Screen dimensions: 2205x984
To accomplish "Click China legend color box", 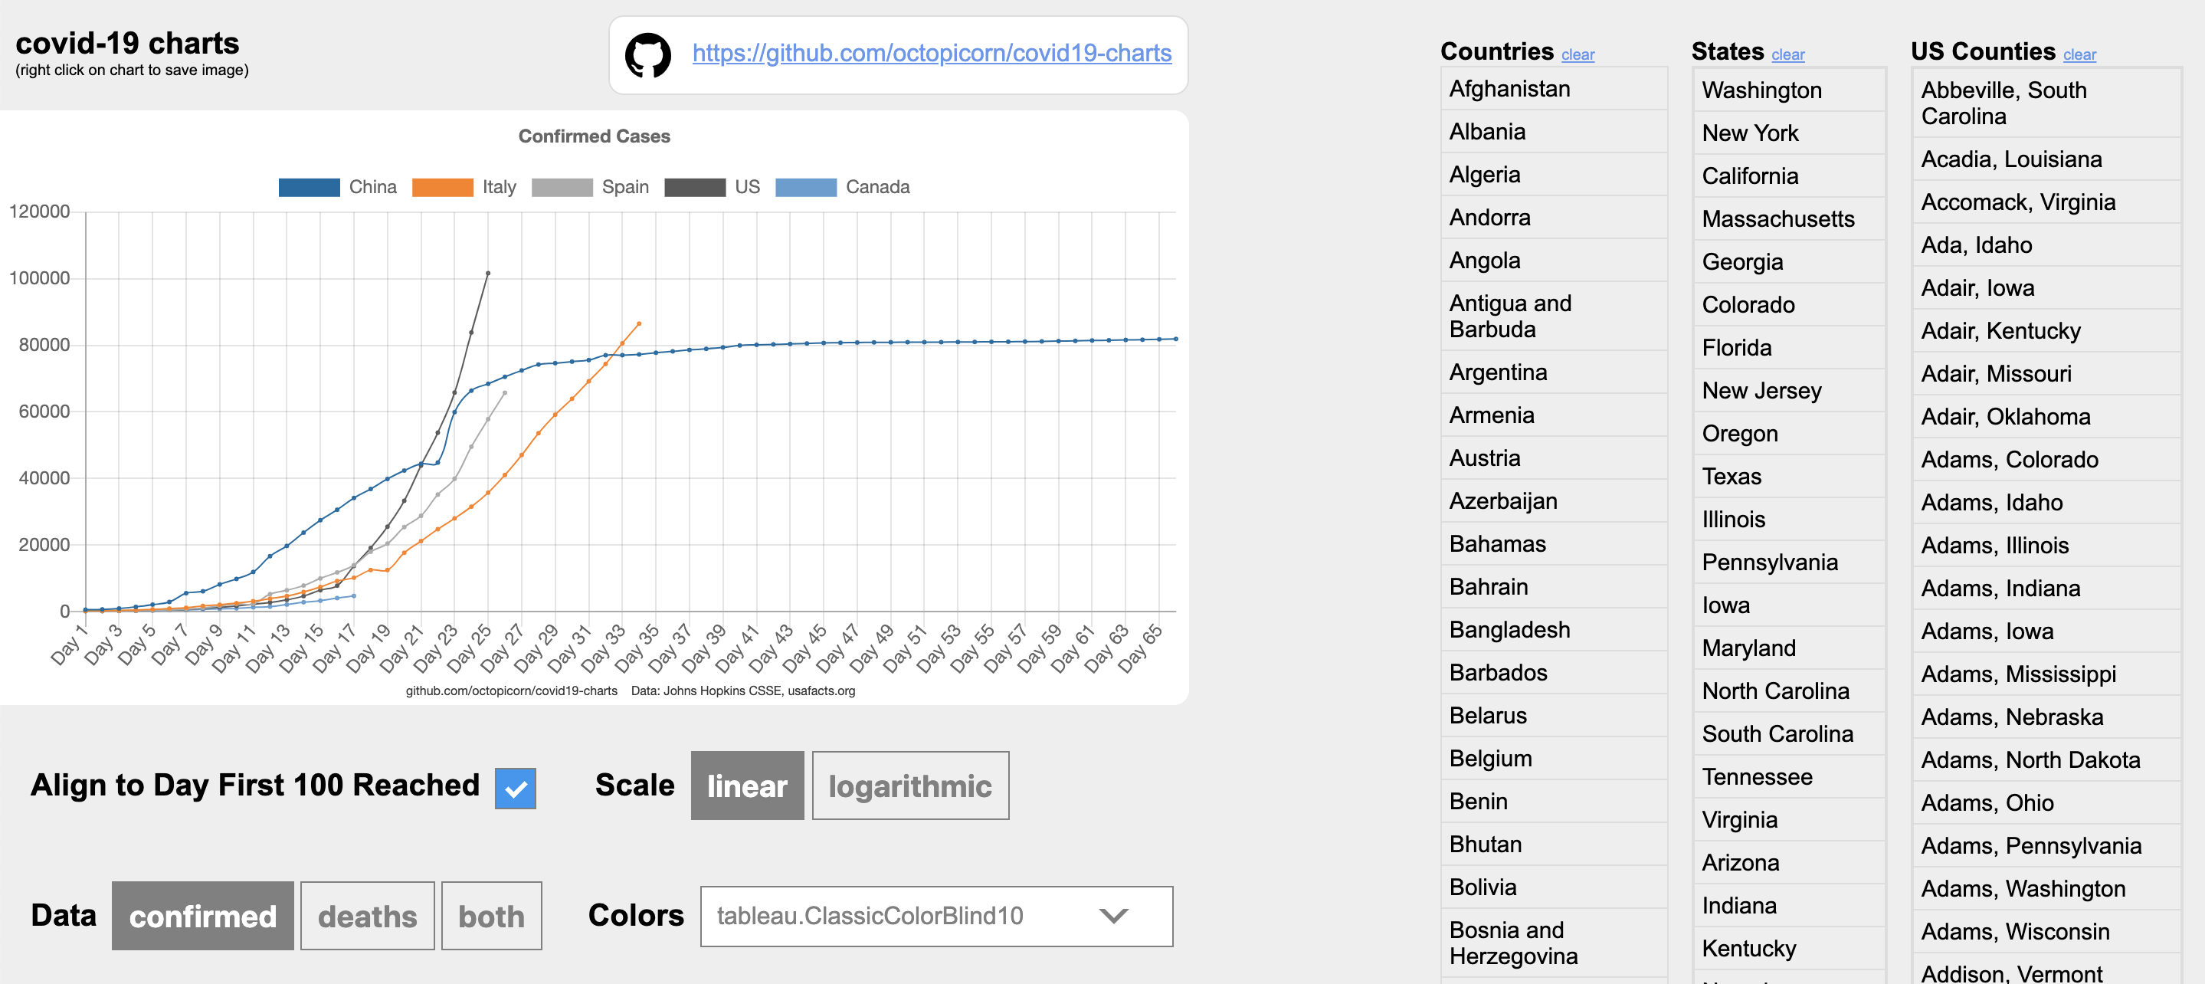I will (x=309, y=187).
